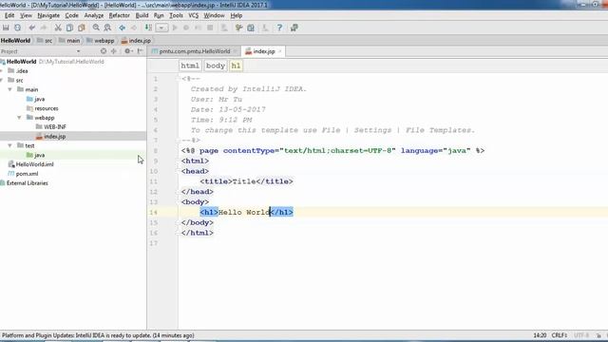Image resolution: width=608 pixels, height=342 pixels.
Task: Click the Run play icon
Action: [175, 28]
